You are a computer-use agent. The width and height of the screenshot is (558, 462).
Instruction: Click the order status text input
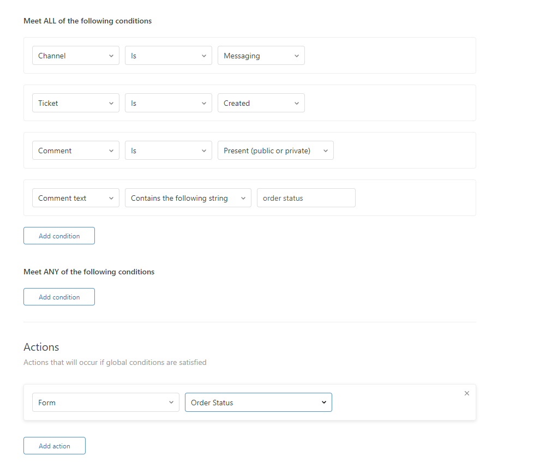tap(306, 198)
